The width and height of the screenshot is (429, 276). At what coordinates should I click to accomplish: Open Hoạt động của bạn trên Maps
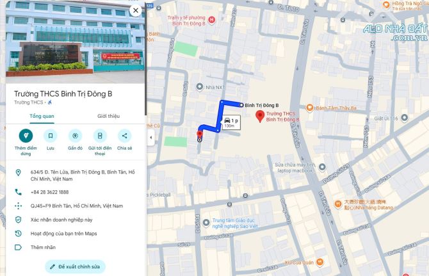pos(64,234)
